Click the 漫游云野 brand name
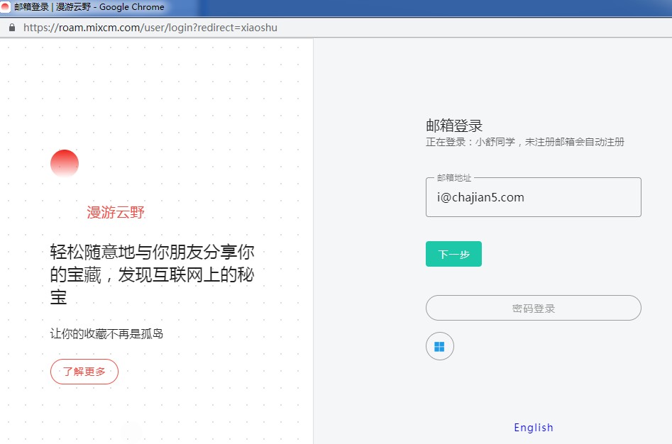This screenshot has height=444, width=672. pyautogui.click(x=116, y=212)
